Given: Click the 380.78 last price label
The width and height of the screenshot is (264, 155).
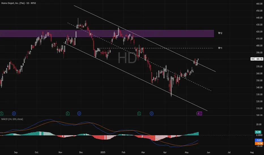Looking at the screenshot, I should [x=259, y=59].
